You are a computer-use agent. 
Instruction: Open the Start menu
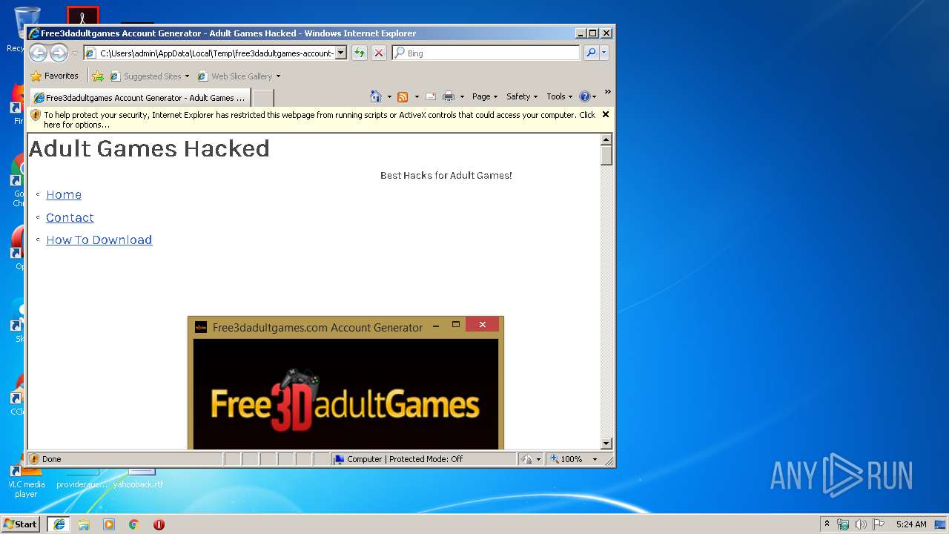(21, 524)
